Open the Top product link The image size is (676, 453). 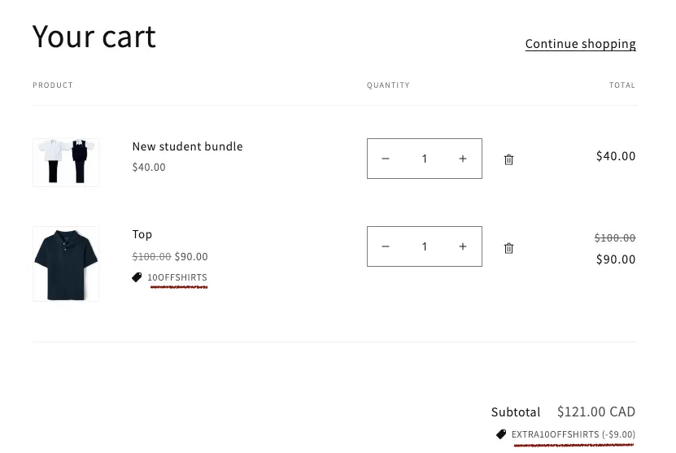click(142, 234)
